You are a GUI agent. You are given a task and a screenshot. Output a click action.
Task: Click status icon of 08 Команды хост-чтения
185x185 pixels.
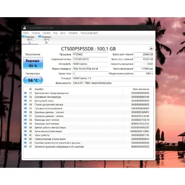coord(26,120)
